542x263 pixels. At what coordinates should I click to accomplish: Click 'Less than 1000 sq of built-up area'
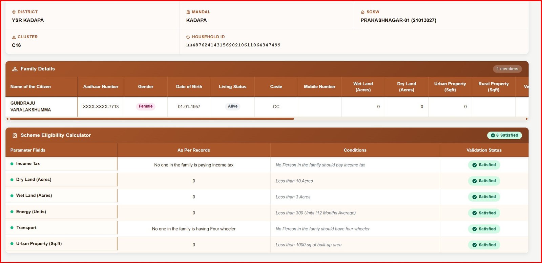(309, 245)
